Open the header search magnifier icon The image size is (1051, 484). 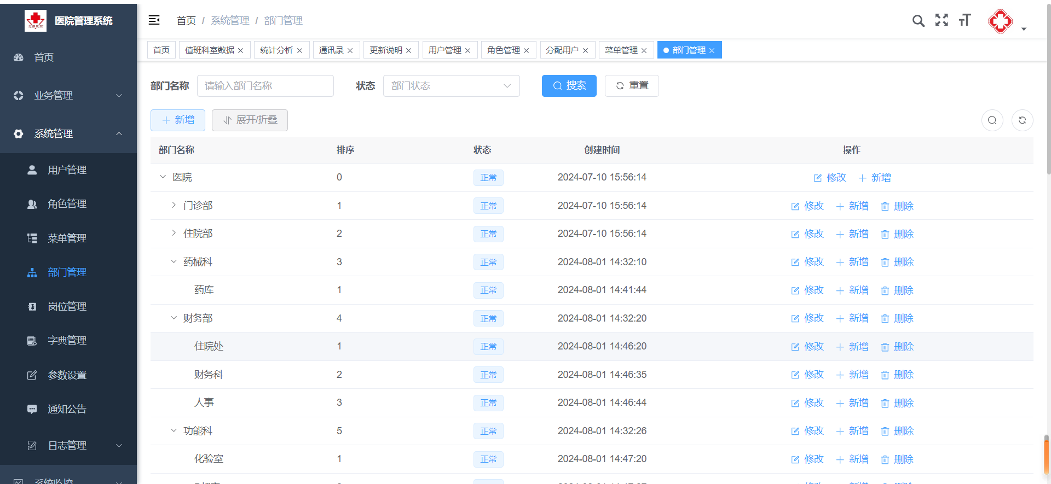coord(918,21)
